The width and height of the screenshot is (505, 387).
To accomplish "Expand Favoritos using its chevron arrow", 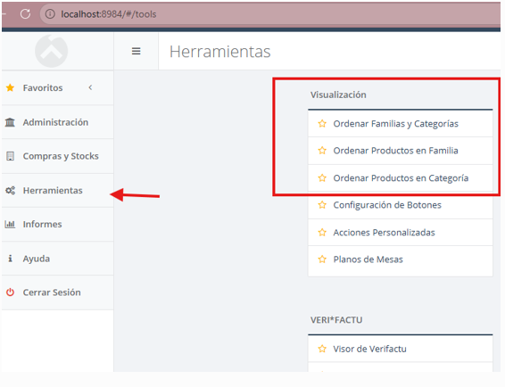I will pyautogui.click(x=90, y=87).
